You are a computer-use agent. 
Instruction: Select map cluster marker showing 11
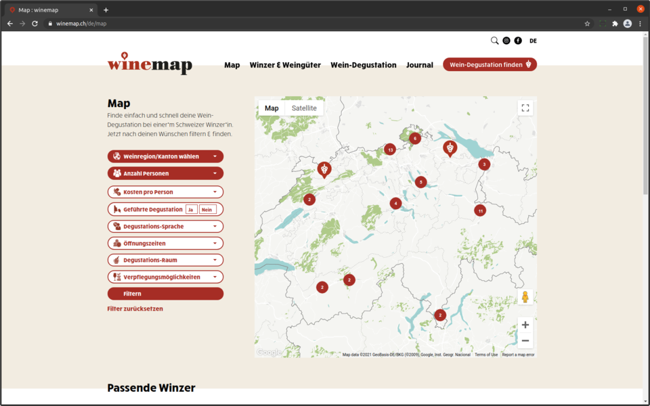coord(480,211)
